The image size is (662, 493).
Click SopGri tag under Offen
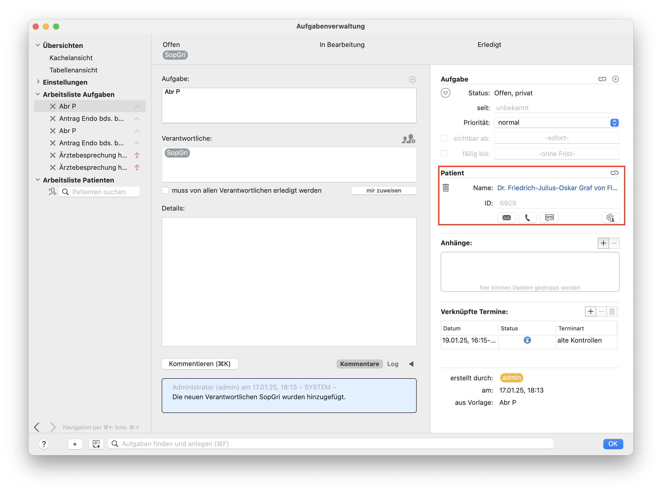pyautogui.click(x=175, y=55)
